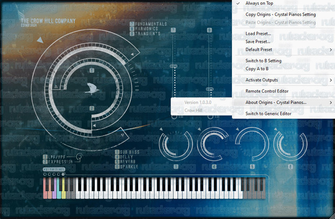Choose Copy Origins - Crystal Pianos Setting

[281, 15]
